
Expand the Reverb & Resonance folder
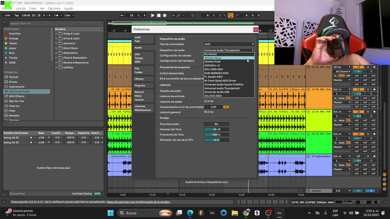pyautogui.click(x=57, y=63)
